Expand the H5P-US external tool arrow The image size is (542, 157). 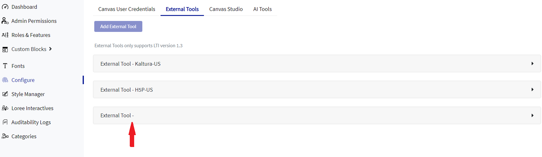pos(532,90)
